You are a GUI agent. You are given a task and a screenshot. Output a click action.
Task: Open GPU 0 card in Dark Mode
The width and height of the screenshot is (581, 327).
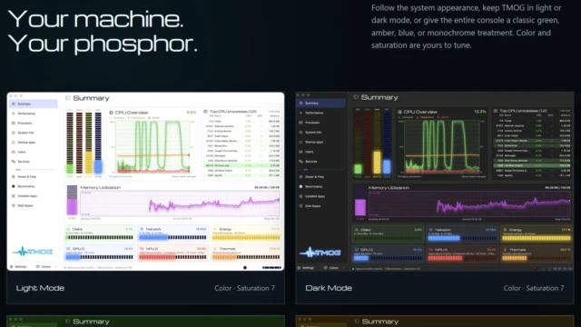(x=388, y=254)
